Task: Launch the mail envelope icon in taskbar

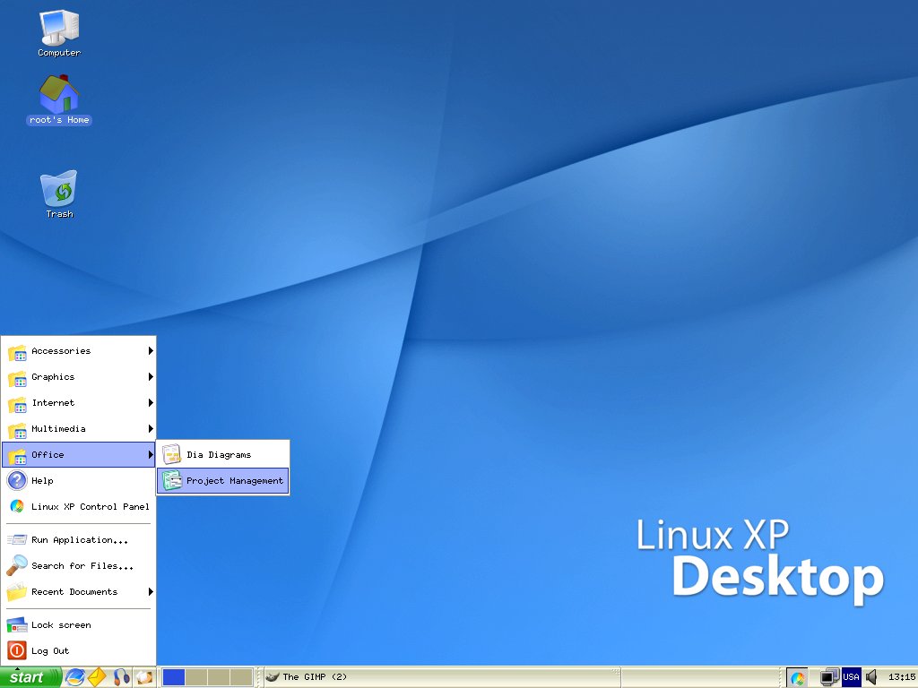Action: (x=97, y=677)
